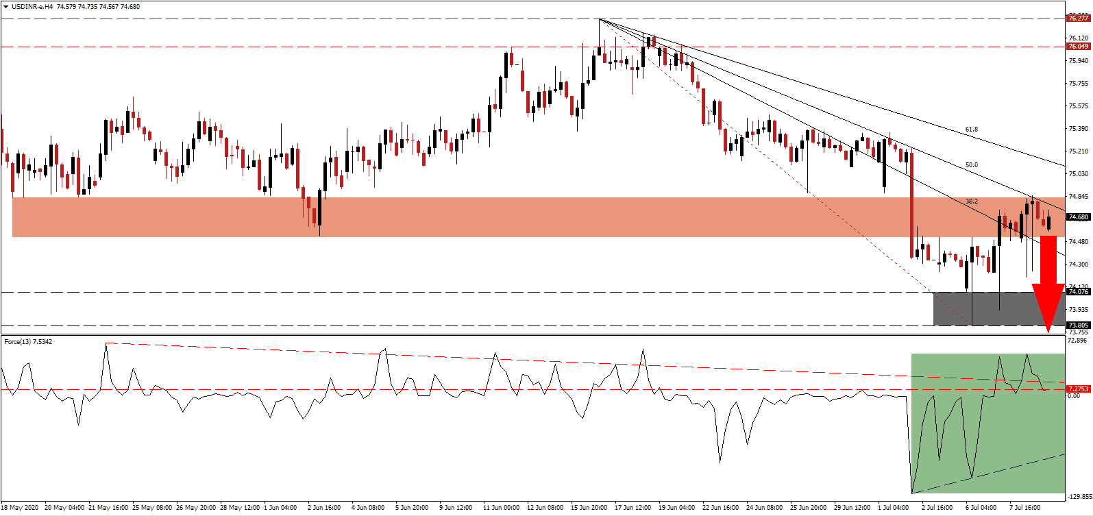Click the Force(13) indicator title
The width and height of the screenshot is (1093, 516).
28,342
